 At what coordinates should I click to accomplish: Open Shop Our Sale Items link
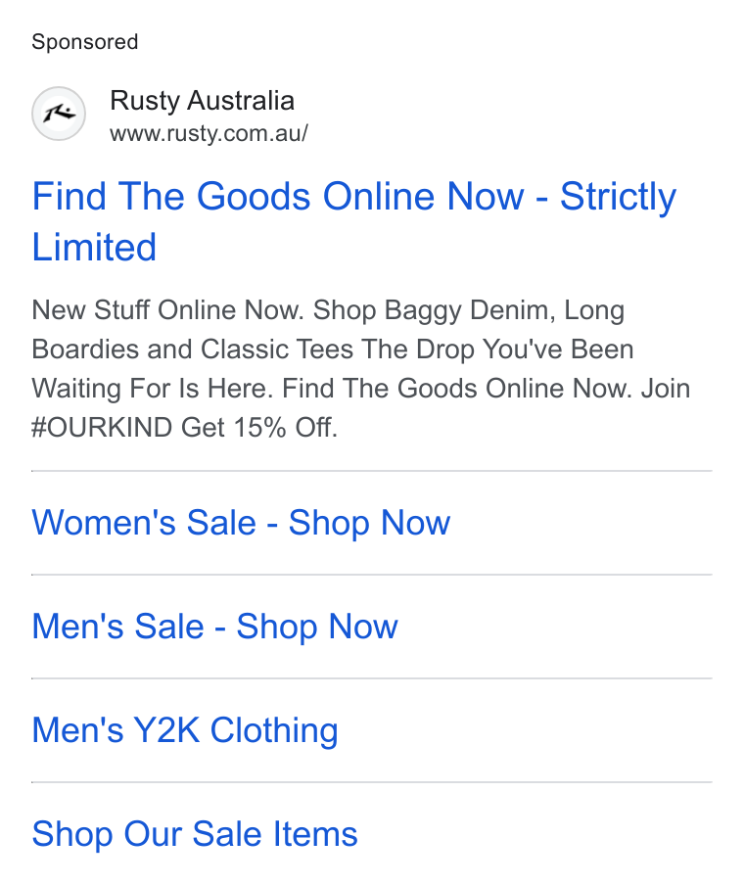coord(195,834)
